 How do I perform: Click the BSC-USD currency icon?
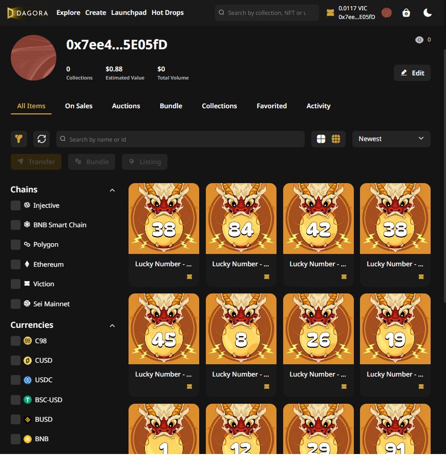tap(28, 400)
